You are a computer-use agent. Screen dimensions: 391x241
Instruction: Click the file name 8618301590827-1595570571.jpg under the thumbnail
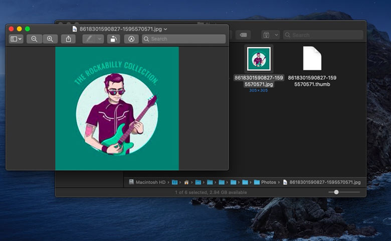click(x=259, y=81)
